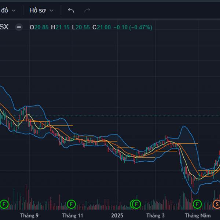Open the leftmost green F marker
This screenshot has width=220, height=220.
[x=4, y=203]
